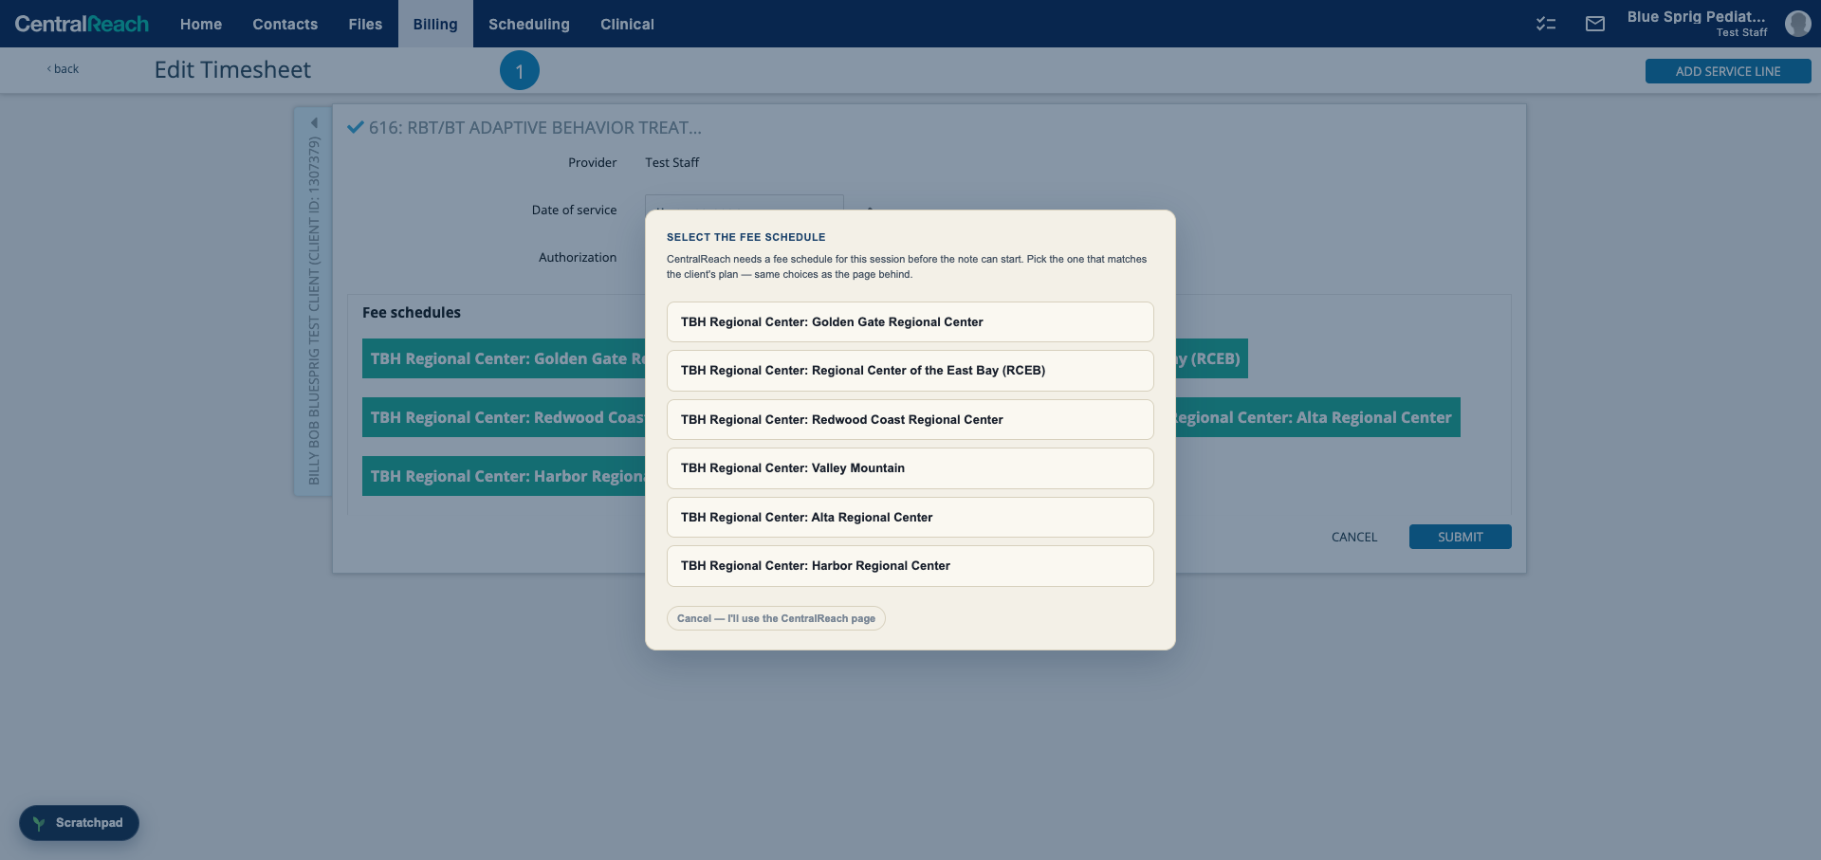Image resolution: width=1821 pixels, height=860 pixels.
Task: Click the Edit Timesheet page title
Action: [232, 70]
